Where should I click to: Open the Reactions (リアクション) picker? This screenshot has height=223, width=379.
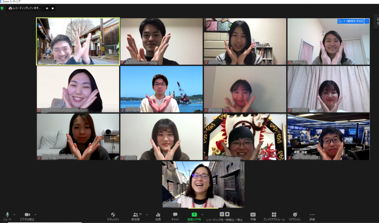tap(295, 215)
